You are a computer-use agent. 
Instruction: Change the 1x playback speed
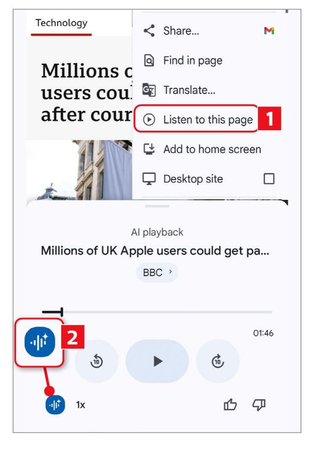[81, 405]
